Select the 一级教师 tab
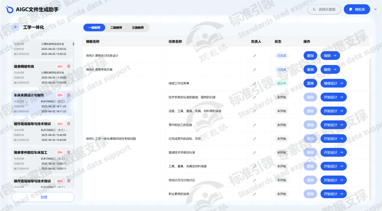382x211 pixels. (x=94, y=27)
